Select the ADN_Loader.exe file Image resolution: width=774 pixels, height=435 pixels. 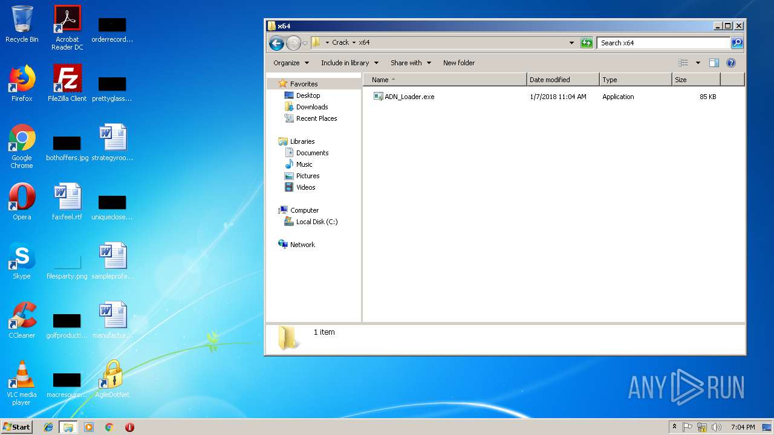coord(404,97)
